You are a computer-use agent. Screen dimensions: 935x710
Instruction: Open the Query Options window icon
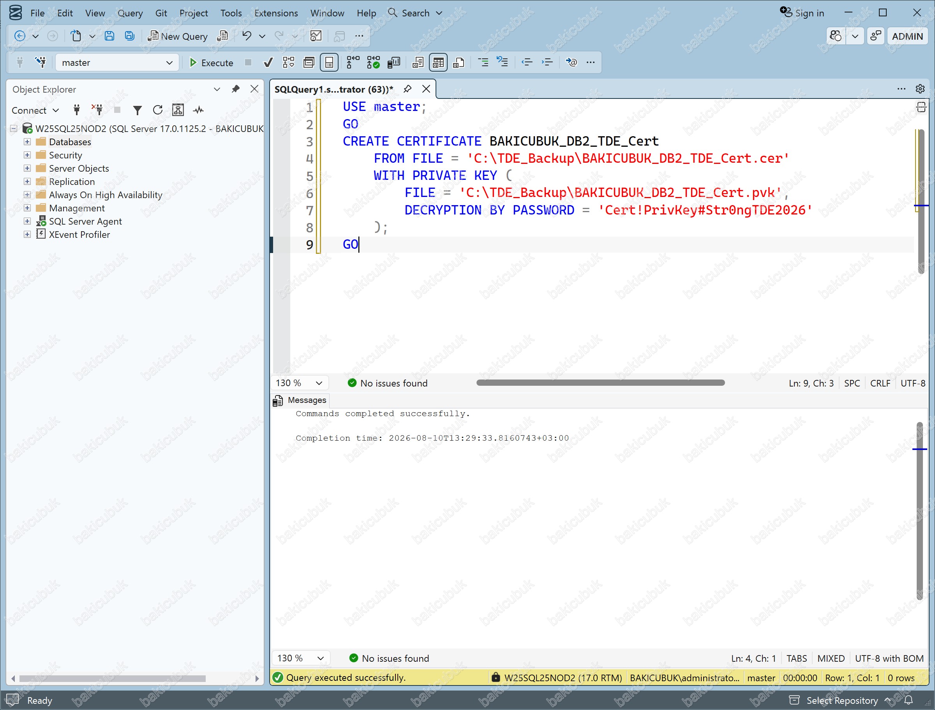[x=309, y=63]
